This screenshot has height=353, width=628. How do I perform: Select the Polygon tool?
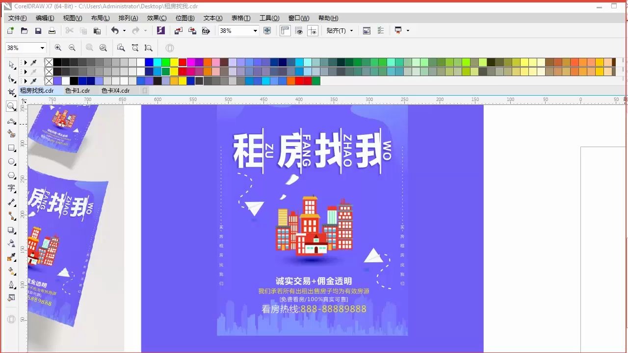click(12, 175)
